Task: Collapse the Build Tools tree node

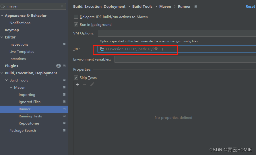Action: coord(7,80)
